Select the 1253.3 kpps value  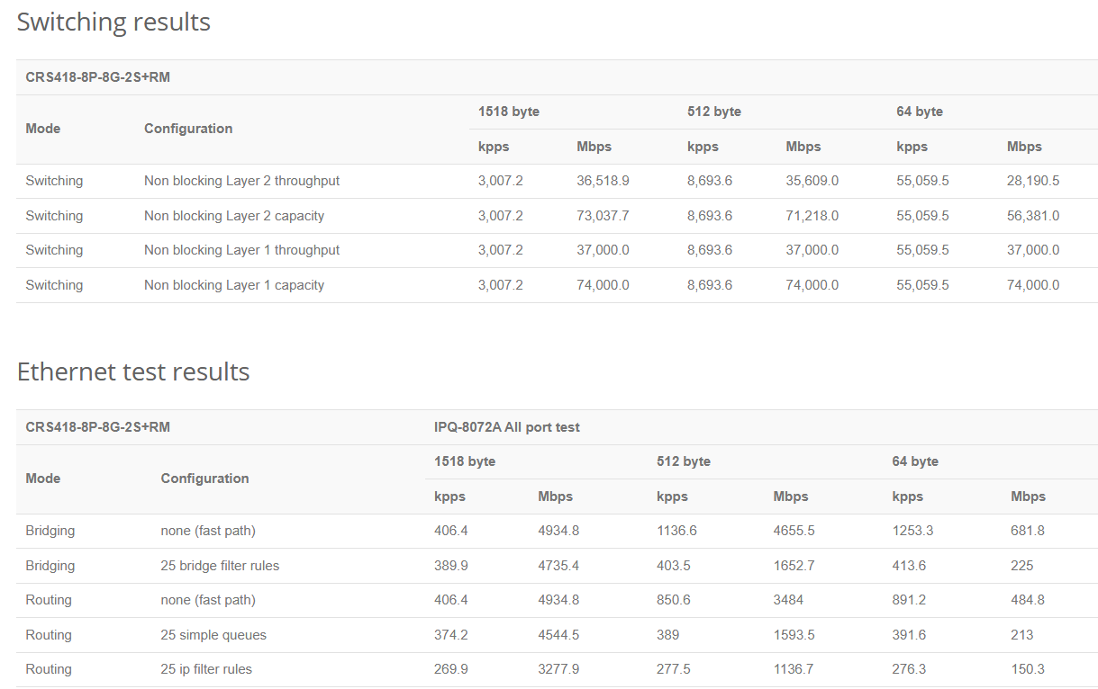pyautogui.click(x=912, y=531)
